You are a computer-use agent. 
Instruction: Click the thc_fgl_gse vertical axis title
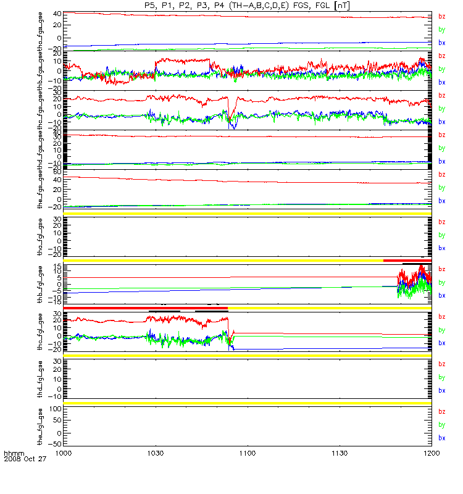(40, 332)
